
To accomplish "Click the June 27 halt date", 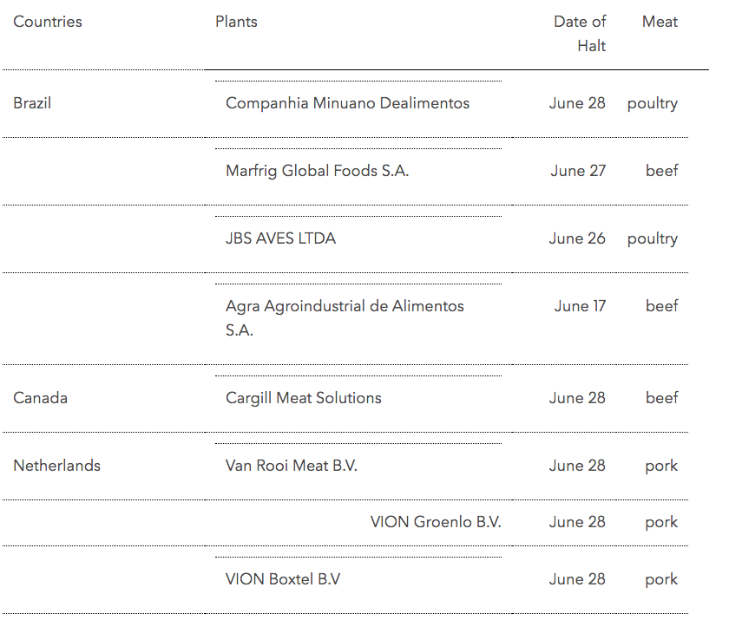I will pos(578,171).
